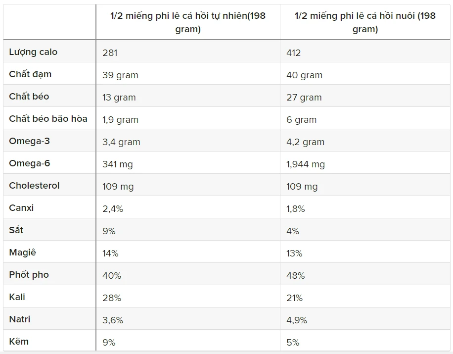The height and width of the screenshot is (354, 453).
Task: Click the 1,944 mg Omega-6 value
Action: click(x=306, y=164)
